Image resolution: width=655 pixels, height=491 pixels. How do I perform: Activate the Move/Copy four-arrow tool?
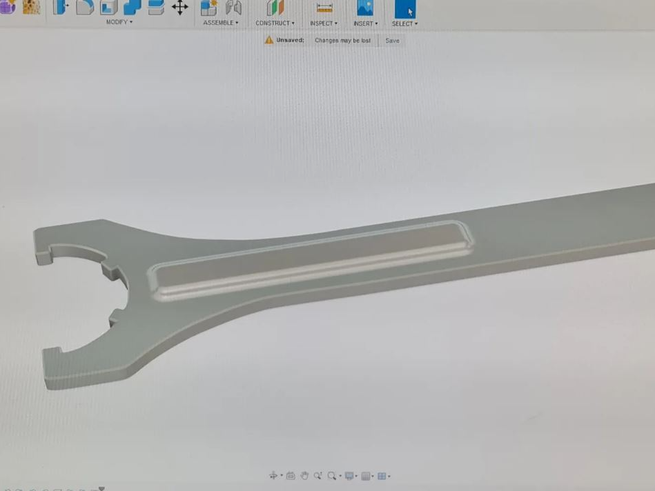click(x=179, y=8)
